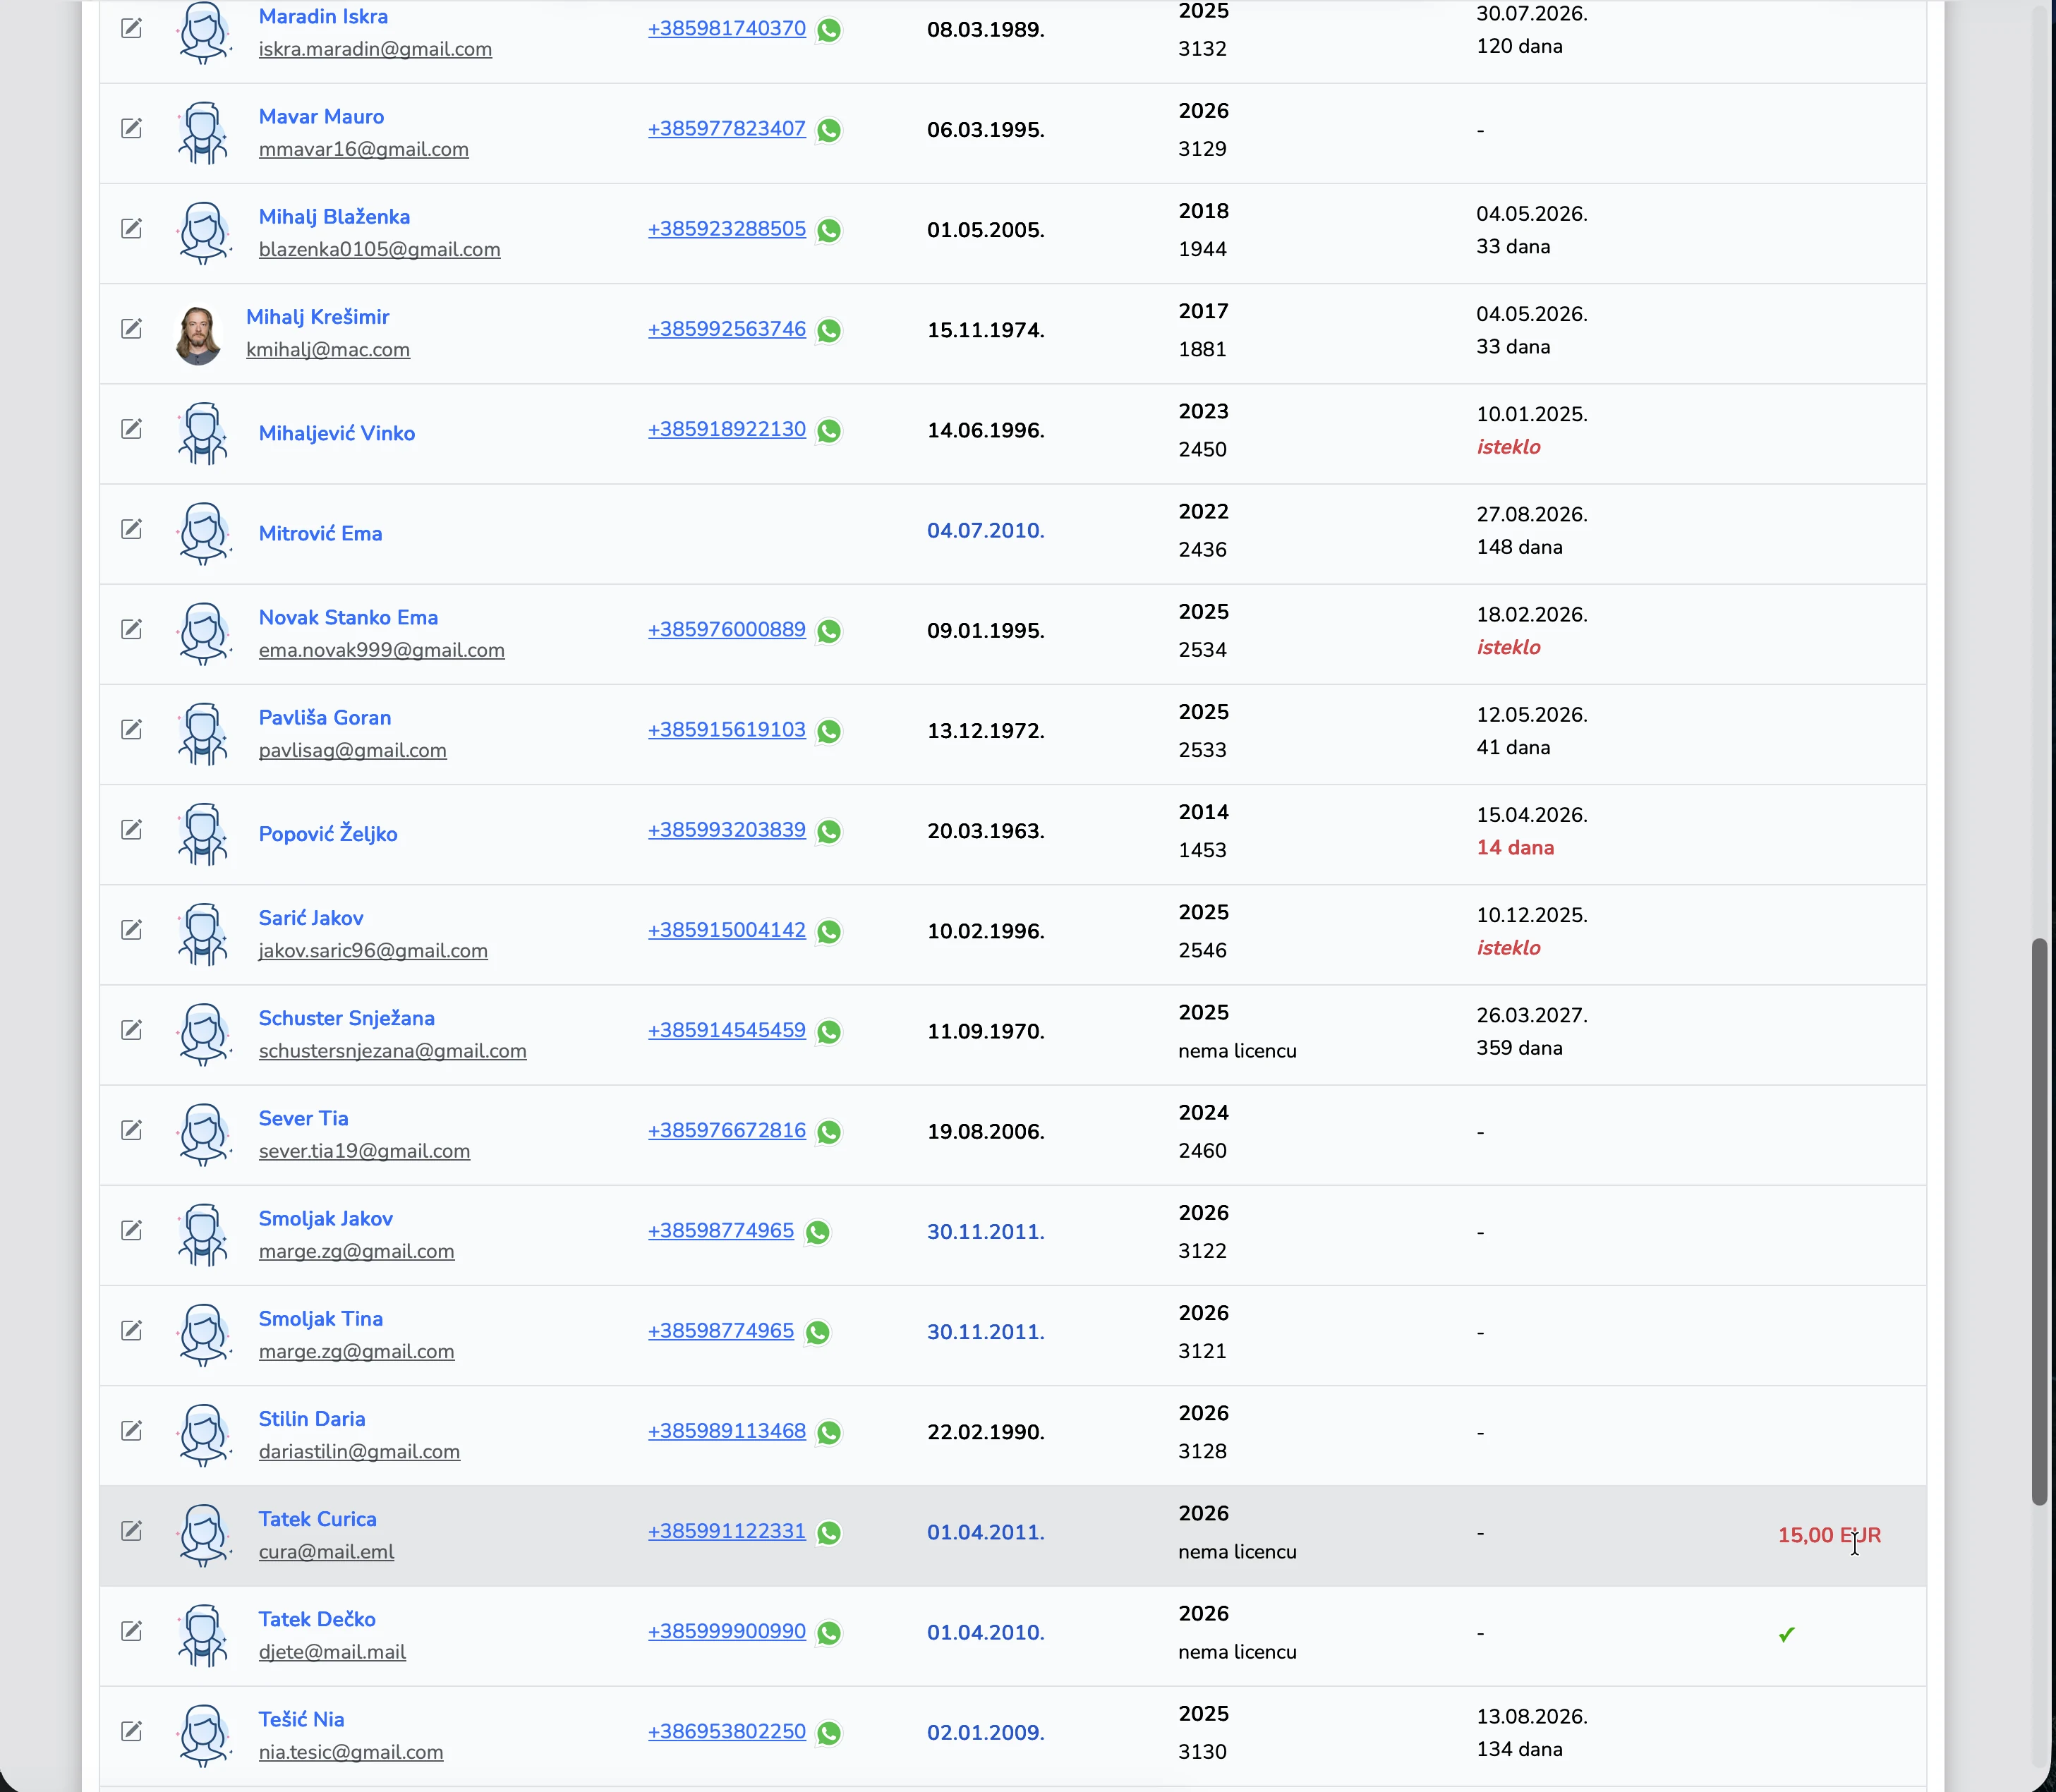Click WhatsApp icon next to +385923288505
Viewport: 2056px width, 1792px height.
829,230
